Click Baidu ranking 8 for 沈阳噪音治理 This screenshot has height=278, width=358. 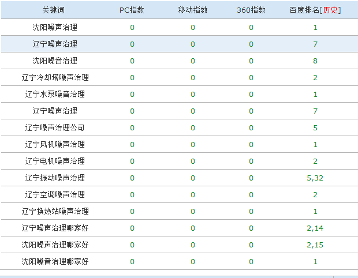[x=315, y=61]
